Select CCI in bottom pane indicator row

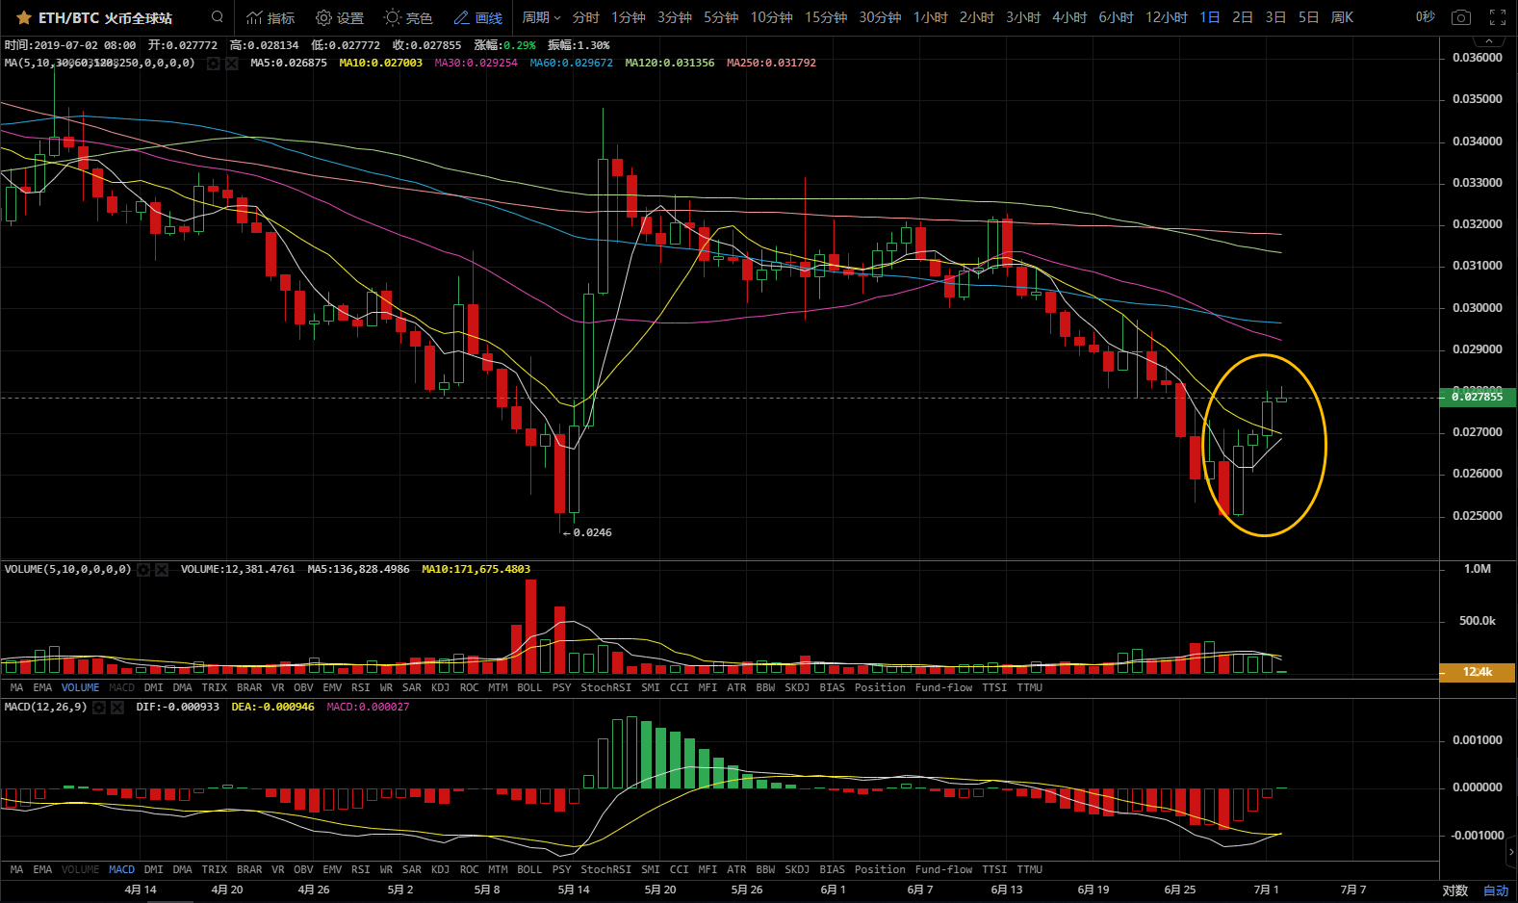pos(679,869)
